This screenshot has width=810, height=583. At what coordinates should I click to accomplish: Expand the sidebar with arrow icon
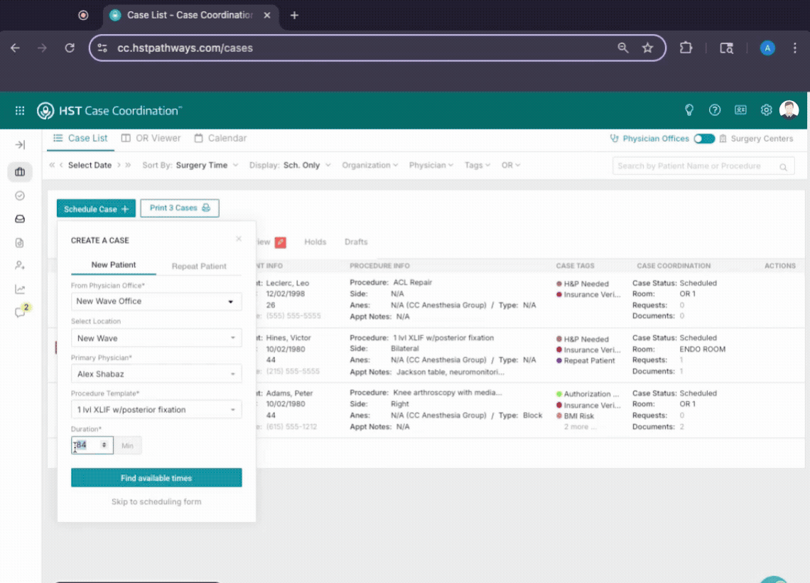point(20,145)
